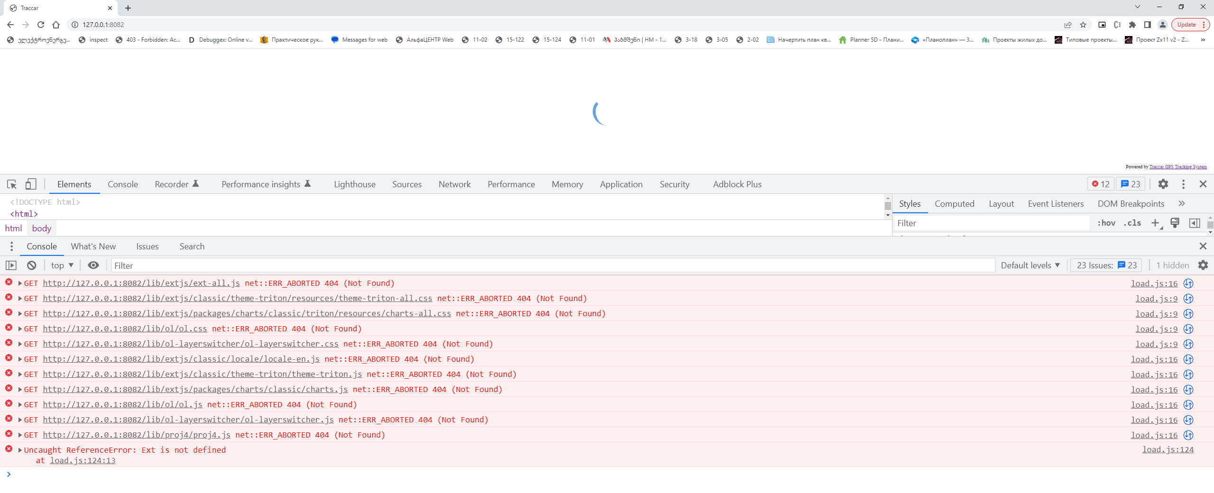Switch to the Computed tab
1214x493 pixels.
tap(954, 203)
